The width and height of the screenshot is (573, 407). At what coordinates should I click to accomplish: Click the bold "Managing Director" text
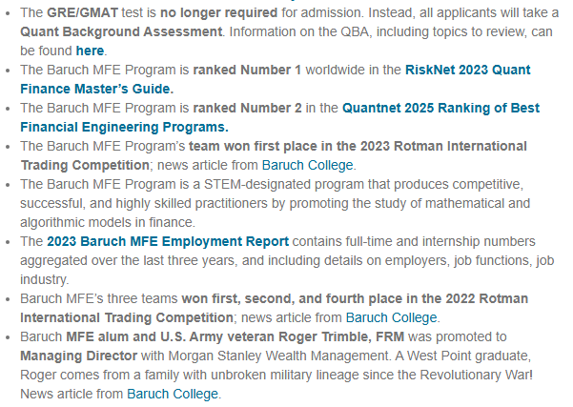coord(83,356)
